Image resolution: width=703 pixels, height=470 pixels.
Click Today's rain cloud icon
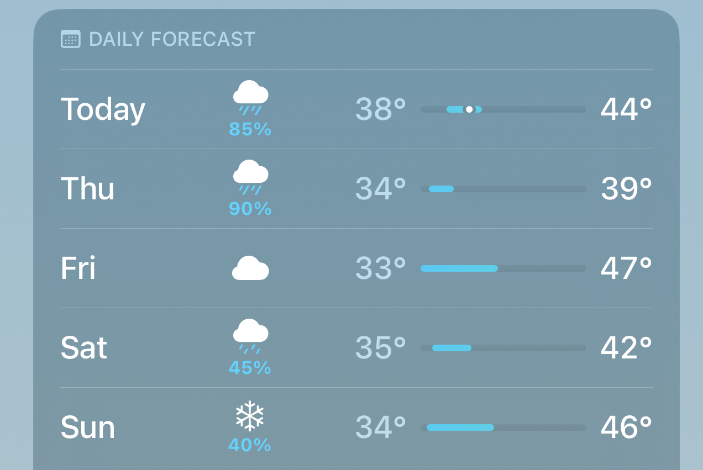pyautogui.click(x=250, y=97)
